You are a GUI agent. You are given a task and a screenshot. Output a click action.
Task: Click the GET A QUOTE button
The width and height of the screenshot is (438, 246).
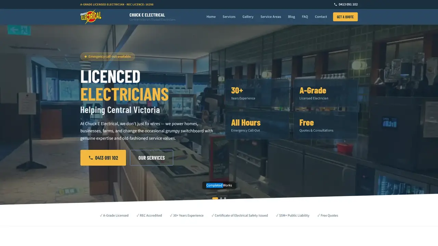coord(345,17)
